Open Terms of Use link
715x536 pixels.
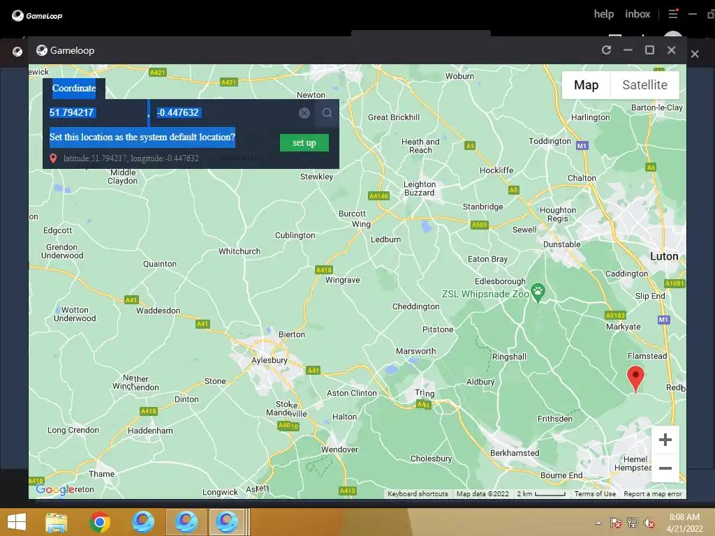point(595,493)
